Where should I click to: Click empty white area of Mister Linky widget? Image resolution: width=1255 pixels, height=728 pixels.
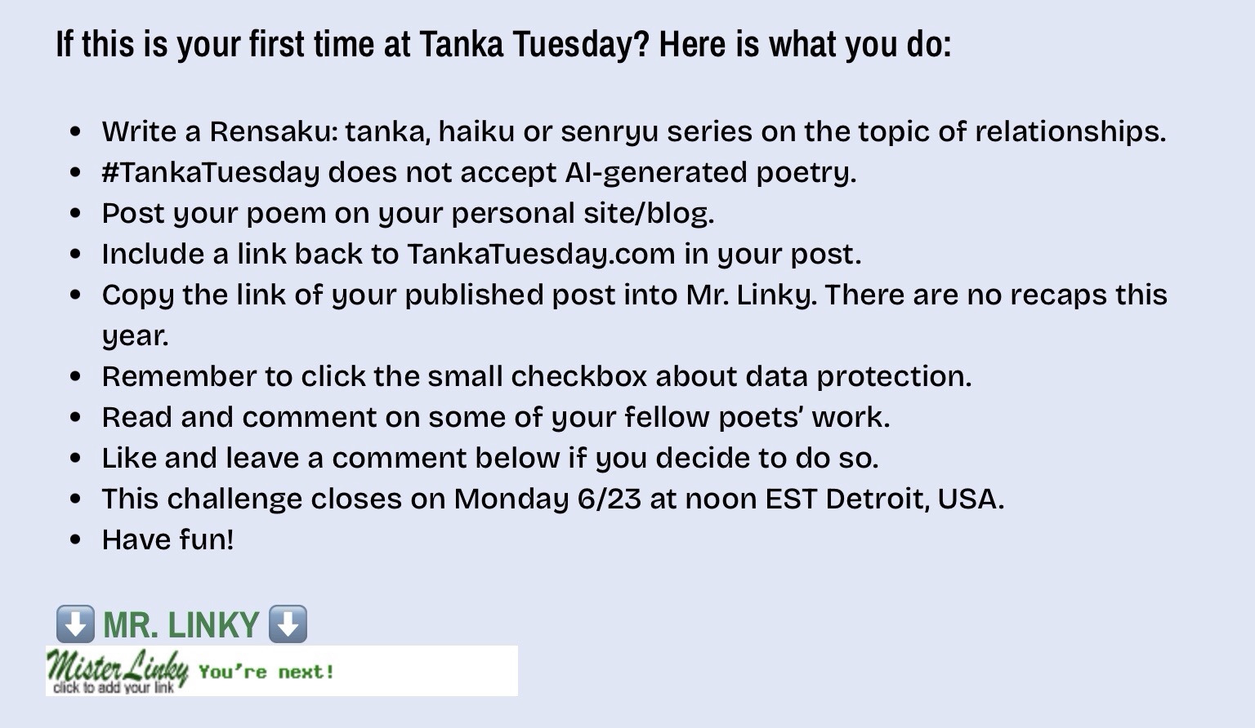(433, 672)
